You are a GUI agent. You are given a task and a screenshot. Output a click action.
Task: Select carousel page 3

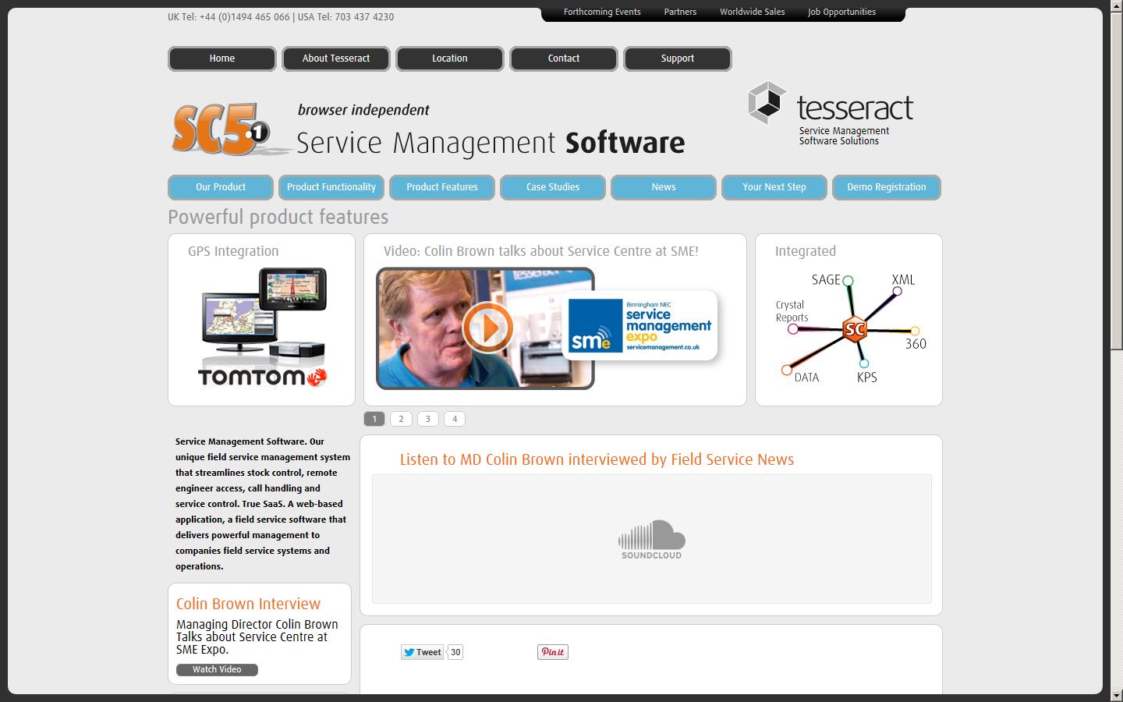pos(427,419)
